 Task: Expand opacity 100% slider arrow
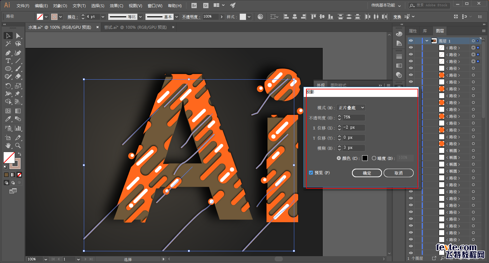coord(222,17)
